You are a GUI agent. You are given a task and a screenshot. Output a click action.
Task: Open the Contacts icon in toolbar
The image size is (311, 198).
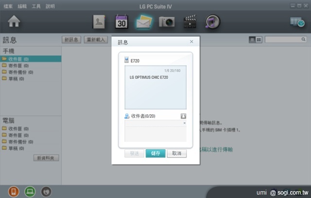[99, 21]
